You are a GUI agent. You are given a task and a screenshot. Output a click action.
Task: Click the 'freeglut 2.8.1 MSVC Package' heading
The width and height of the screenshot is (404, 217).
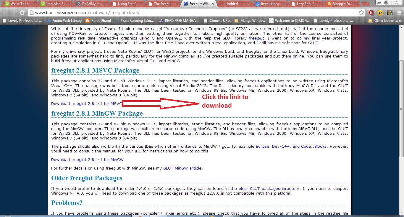coord(95,70)
